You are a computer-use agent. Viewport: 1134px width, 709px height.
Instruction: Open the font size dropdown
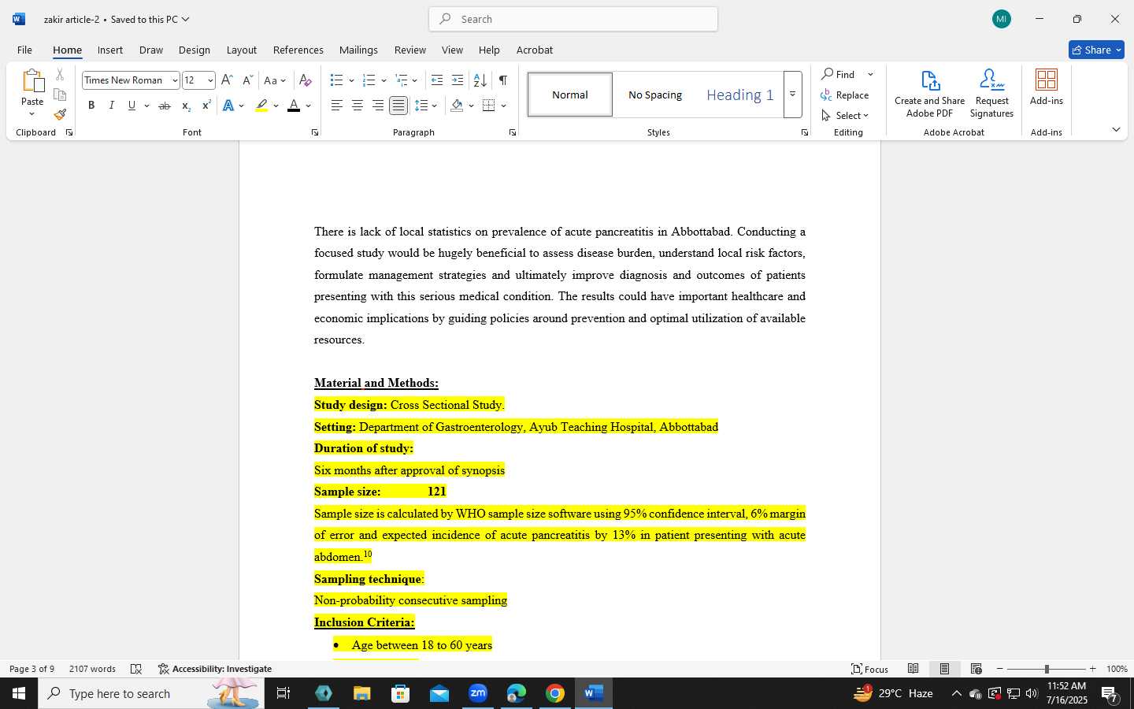coord(210,80)
